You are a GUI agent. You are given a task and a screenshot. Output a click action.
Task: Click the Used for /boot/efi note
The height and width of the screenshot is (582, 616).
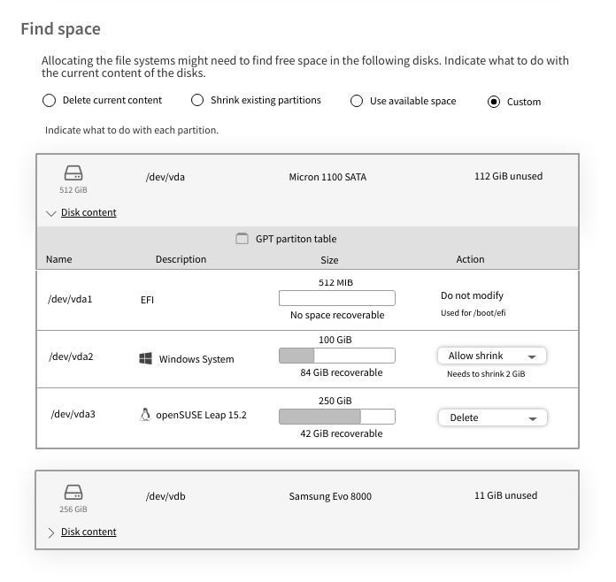474,313
